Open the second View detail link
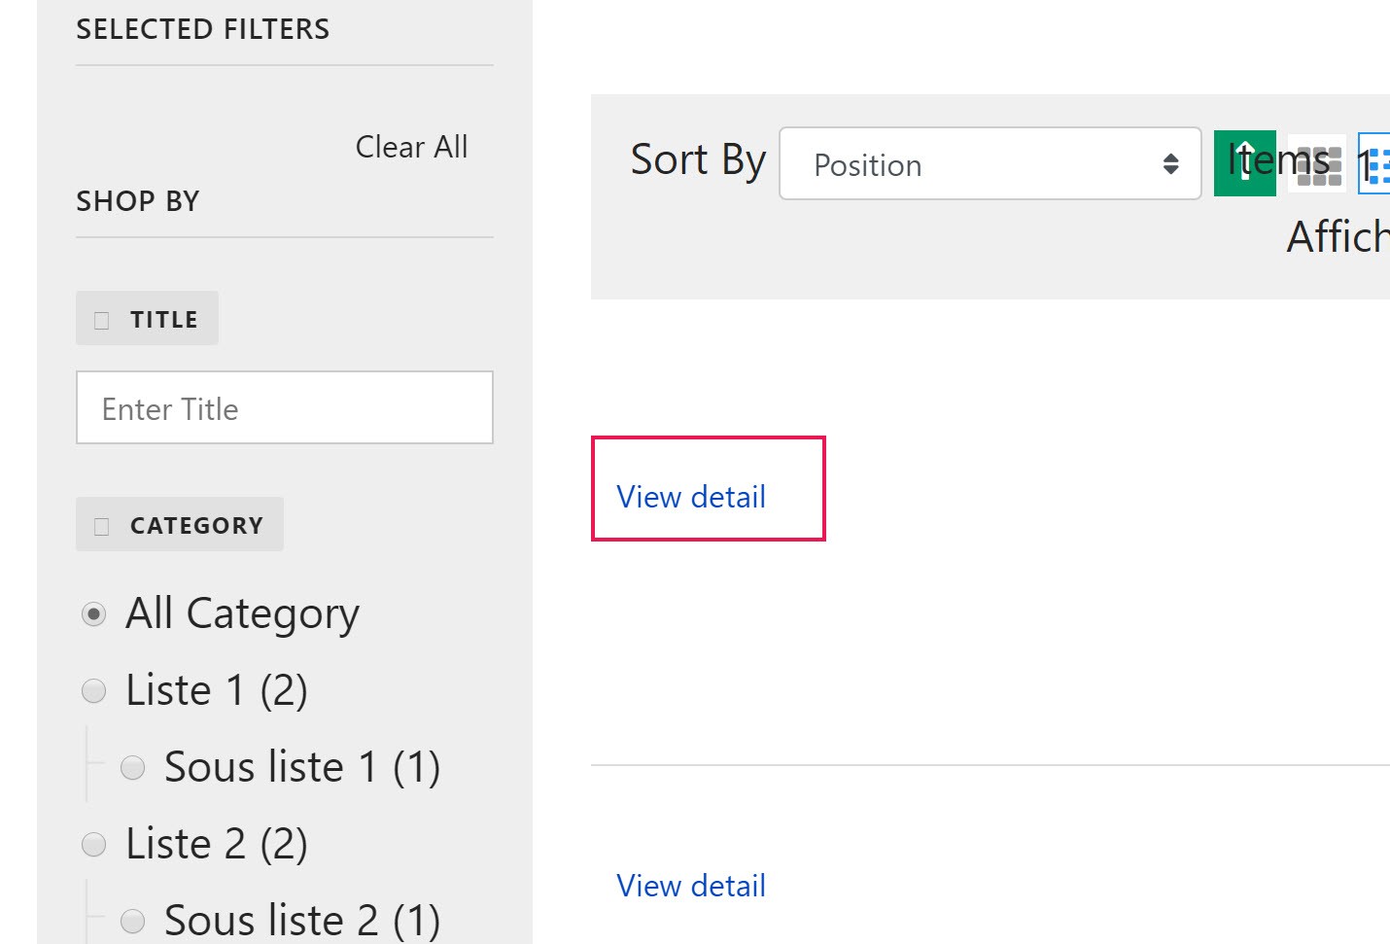The height and width of the screenshot is (944, 1390). (691, 886)
